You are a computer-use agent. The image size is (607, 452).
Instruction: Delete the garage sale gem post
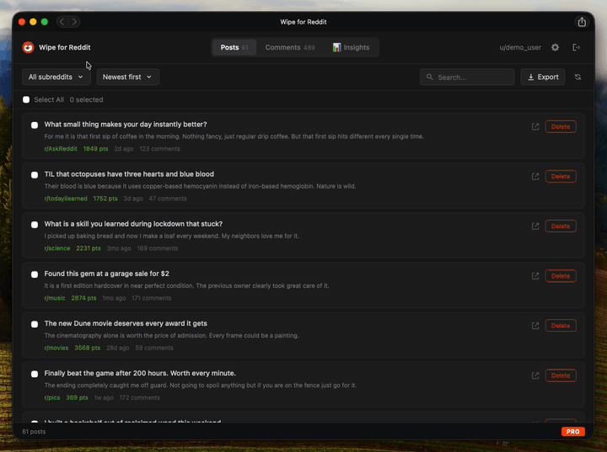(x=561, y=276)
